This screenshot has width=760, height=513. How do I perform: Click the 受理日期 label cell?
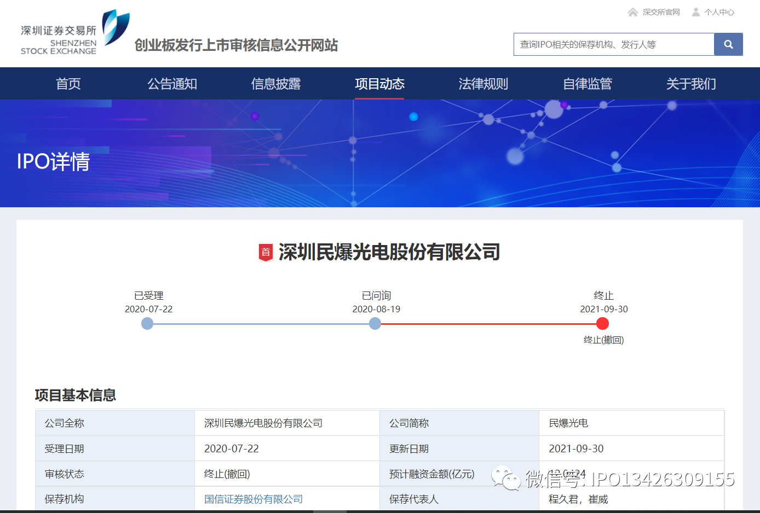pyautogui.click(x=115, y=448)
